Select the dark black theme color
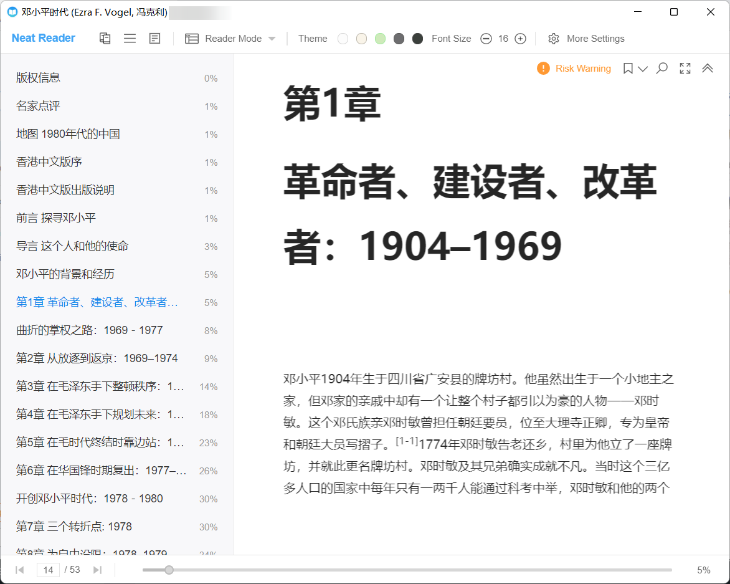This screenshot has height=584, width=730. tap(417, 39)
